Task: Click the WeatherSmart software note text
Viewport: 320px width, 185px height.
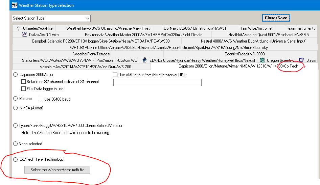Action: 65,133
